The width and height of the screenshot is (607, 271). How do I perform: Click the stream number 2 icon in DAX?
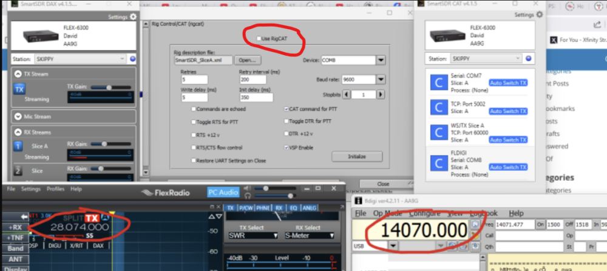(18, 171)
